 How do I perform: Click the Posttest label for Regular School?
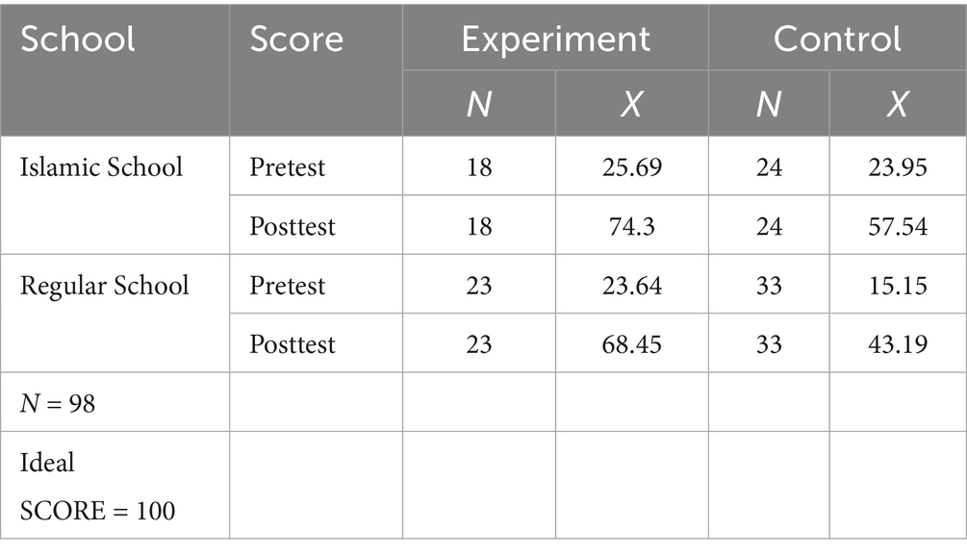pos(293,344)
